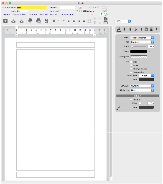Open the Times New Roman font dropdown
Image resolution: width=163 pixels, height=184 pixels.
(x=142, y=38)
